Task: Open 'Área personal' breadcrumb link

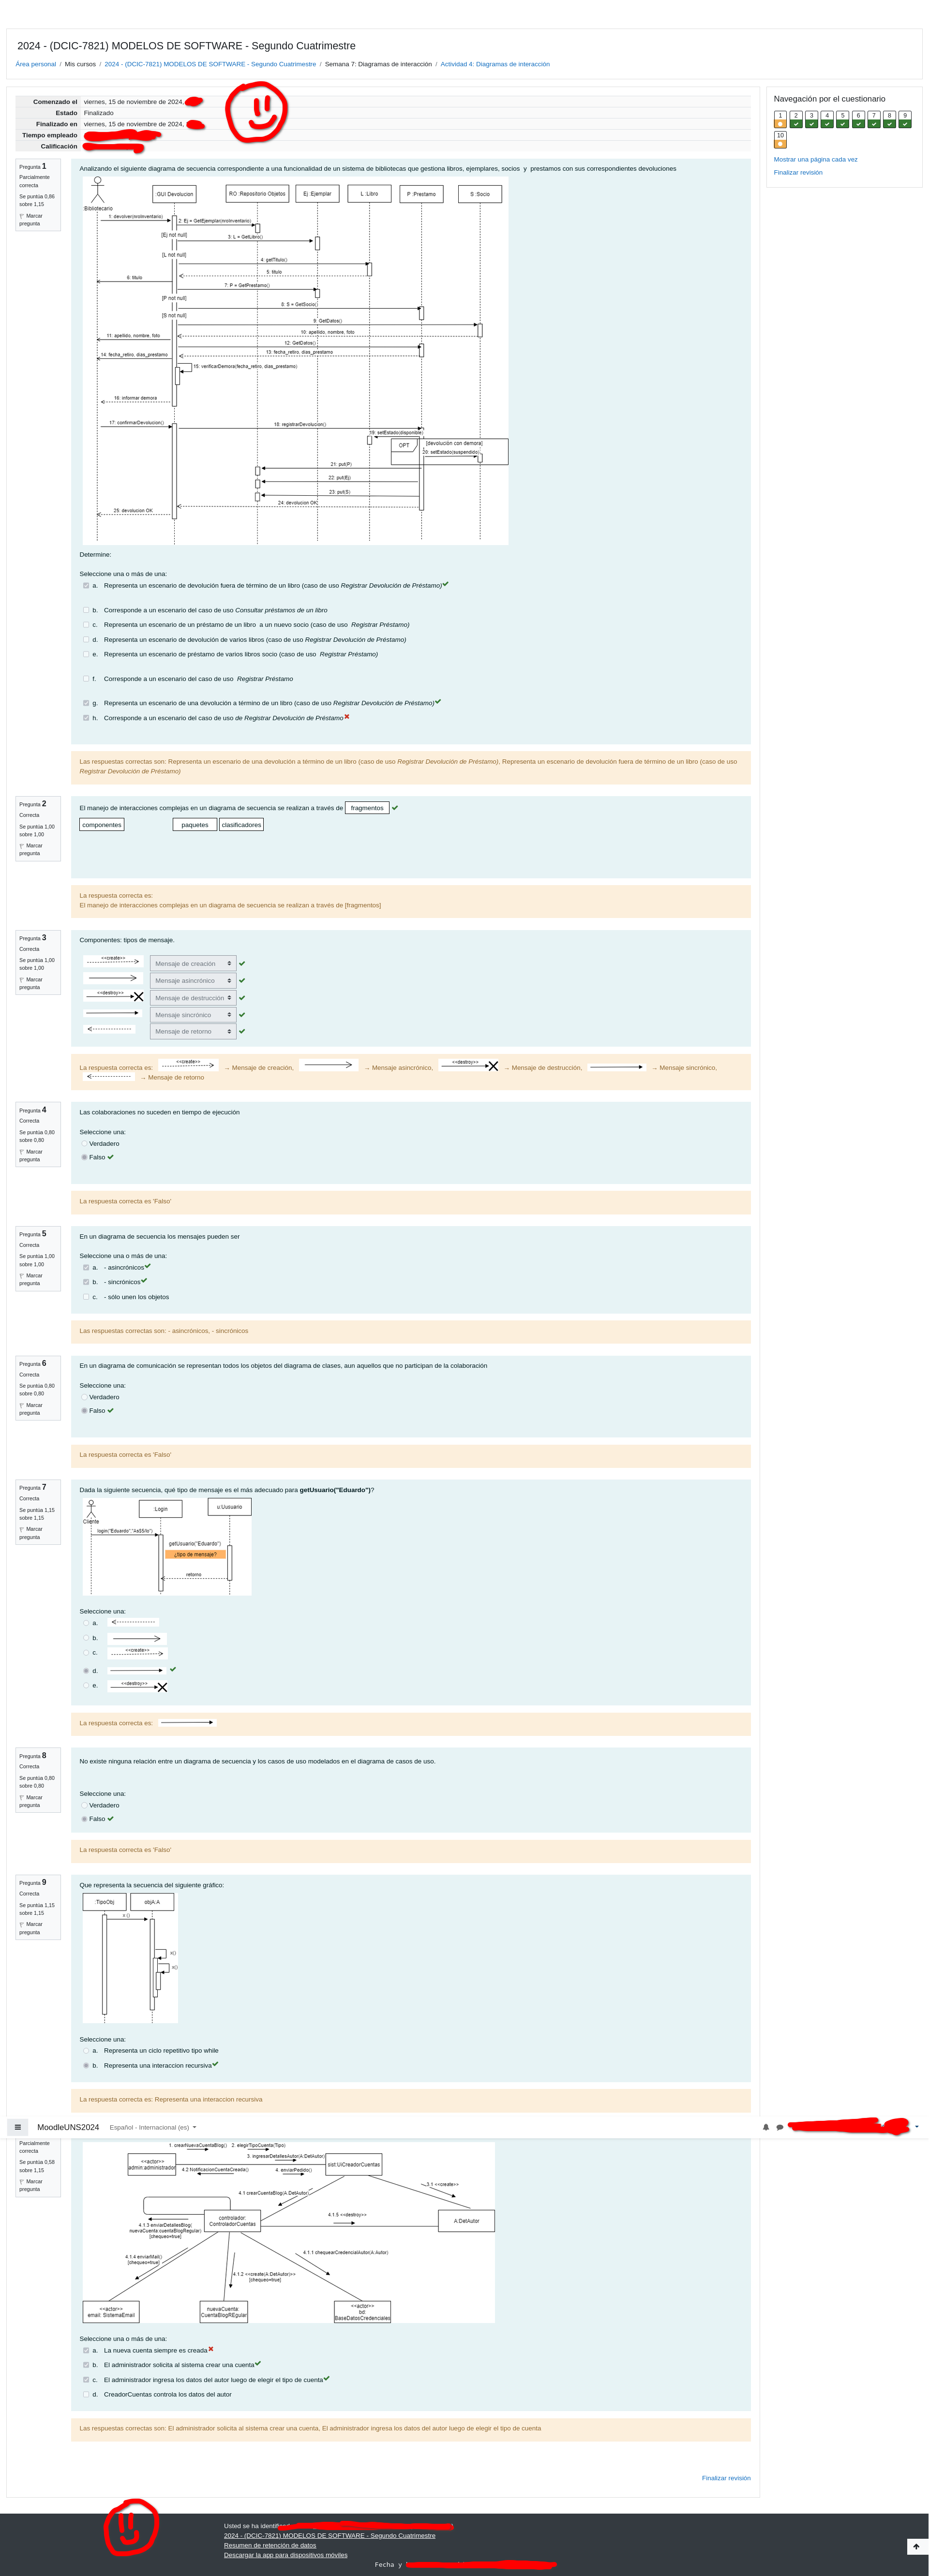Action: [x=35, y=64]
